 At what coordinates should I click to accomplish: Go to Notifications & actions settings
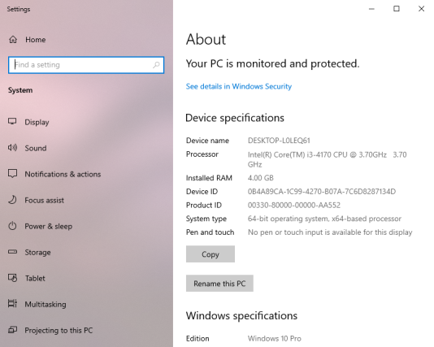(63, 174)
